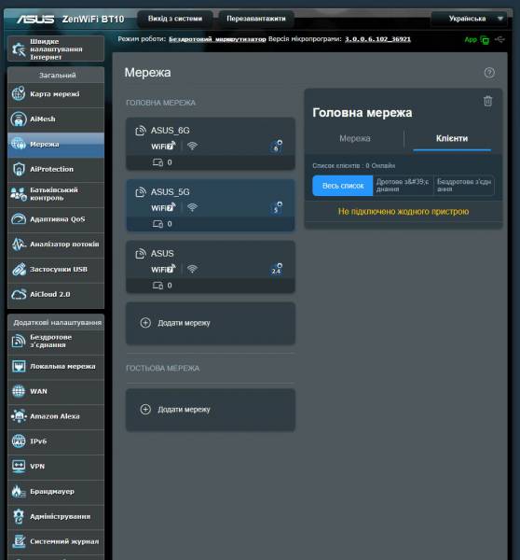Viewport: 520px width, 560px height.
Task: Click the System Log icon
Action: (19, 541)
